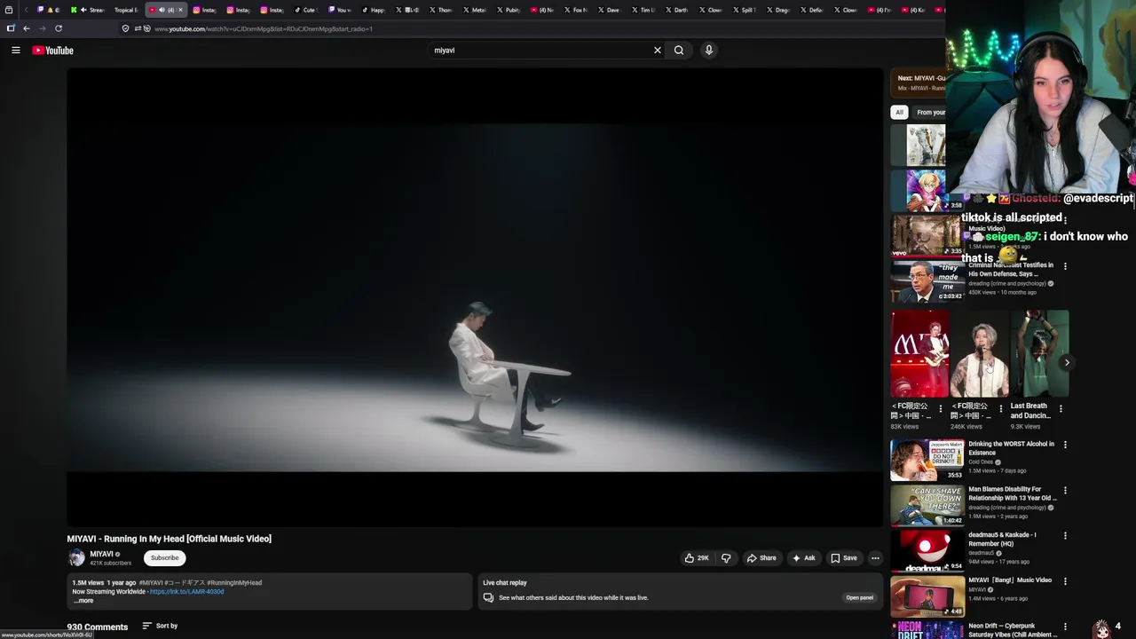This screenshot has width=1136, height=639.
Task: Open options for deadmau5 I Remember video
Action: pos(1065,536)
